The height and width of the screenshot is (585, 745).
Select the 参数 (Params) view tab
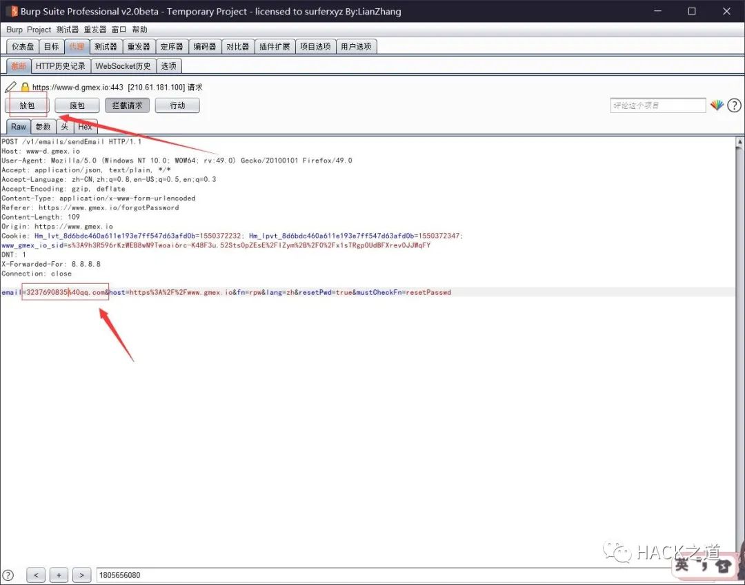pyautogui.click(x=43, y=127)
